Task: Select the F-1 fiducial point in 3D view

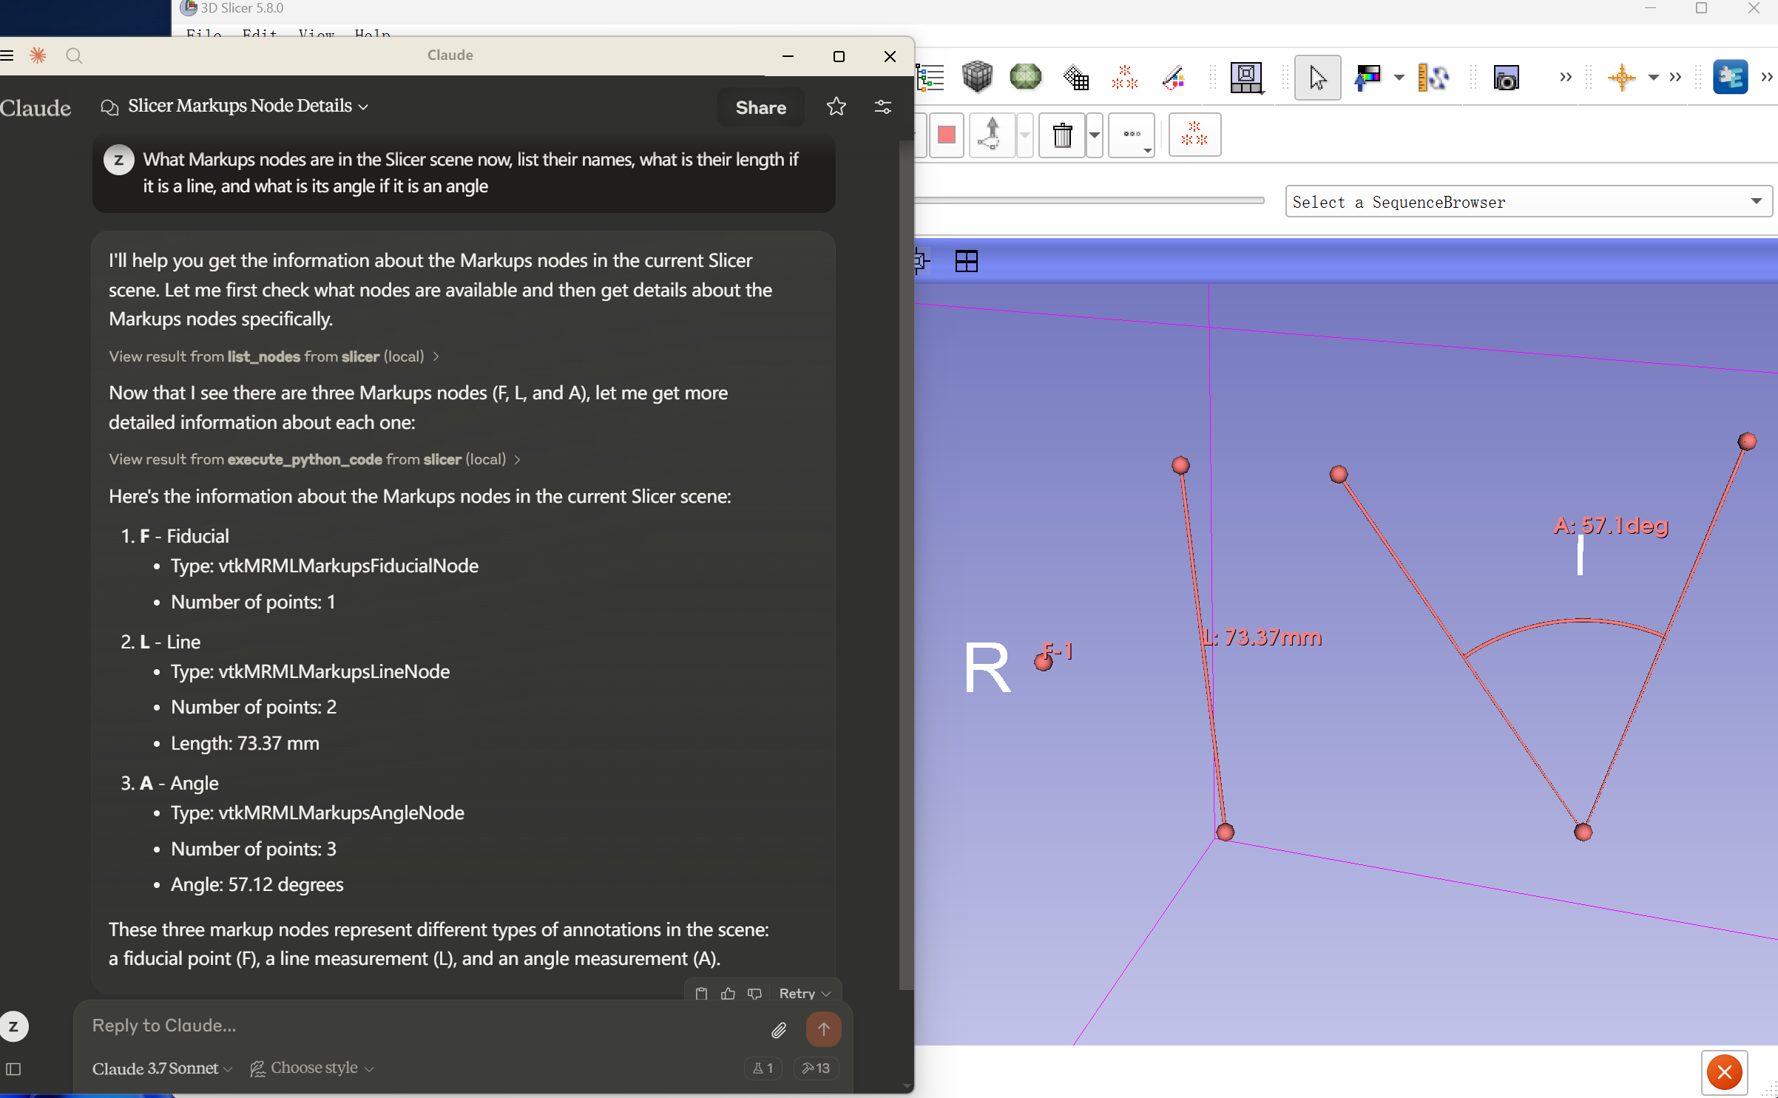Action: click(x=1044, y=661)
